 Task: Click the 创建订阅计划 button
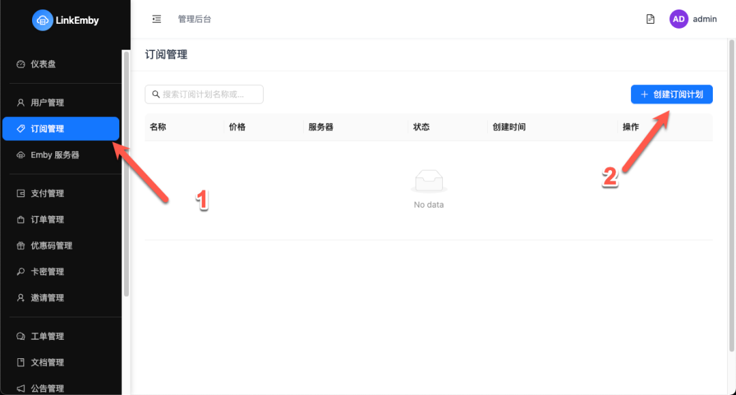pos(671,94)
